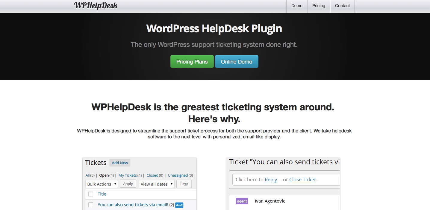430x210 pixels.
Task: Click the Apply button
Action: coord(128,184)
